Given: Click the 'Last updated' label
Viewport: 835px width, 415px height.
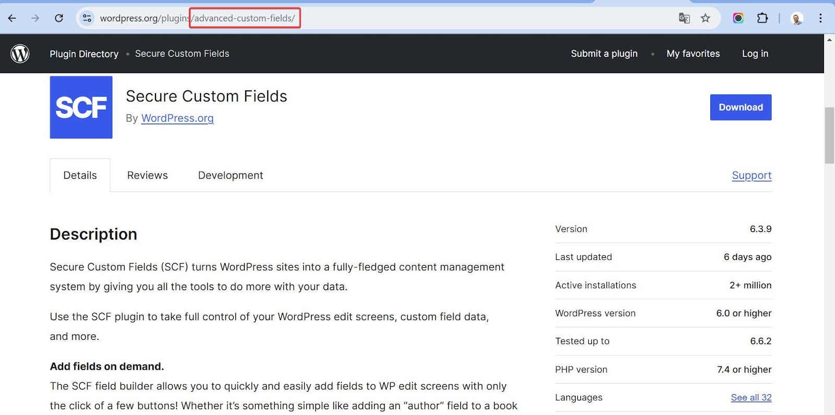Looking at the screenshot, I should pos(583,257).
